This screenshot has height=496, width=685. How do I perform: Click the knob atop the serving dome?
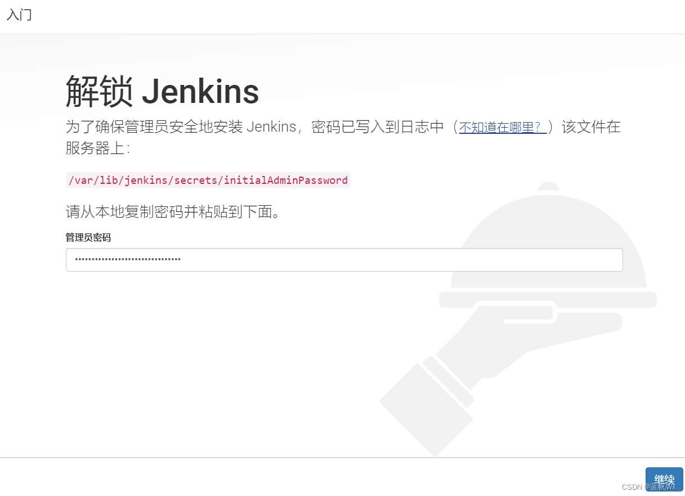549,187
